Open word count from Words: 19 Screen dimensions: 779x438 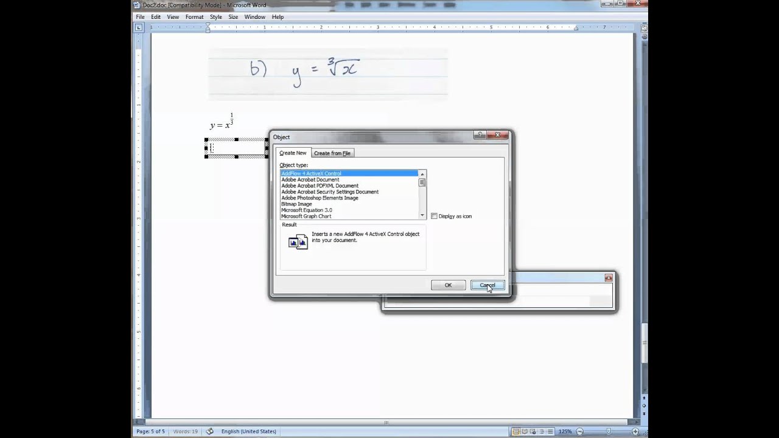coord(185,431)
